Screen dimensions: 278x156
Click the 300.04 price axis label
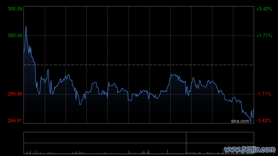coord(15,36)
